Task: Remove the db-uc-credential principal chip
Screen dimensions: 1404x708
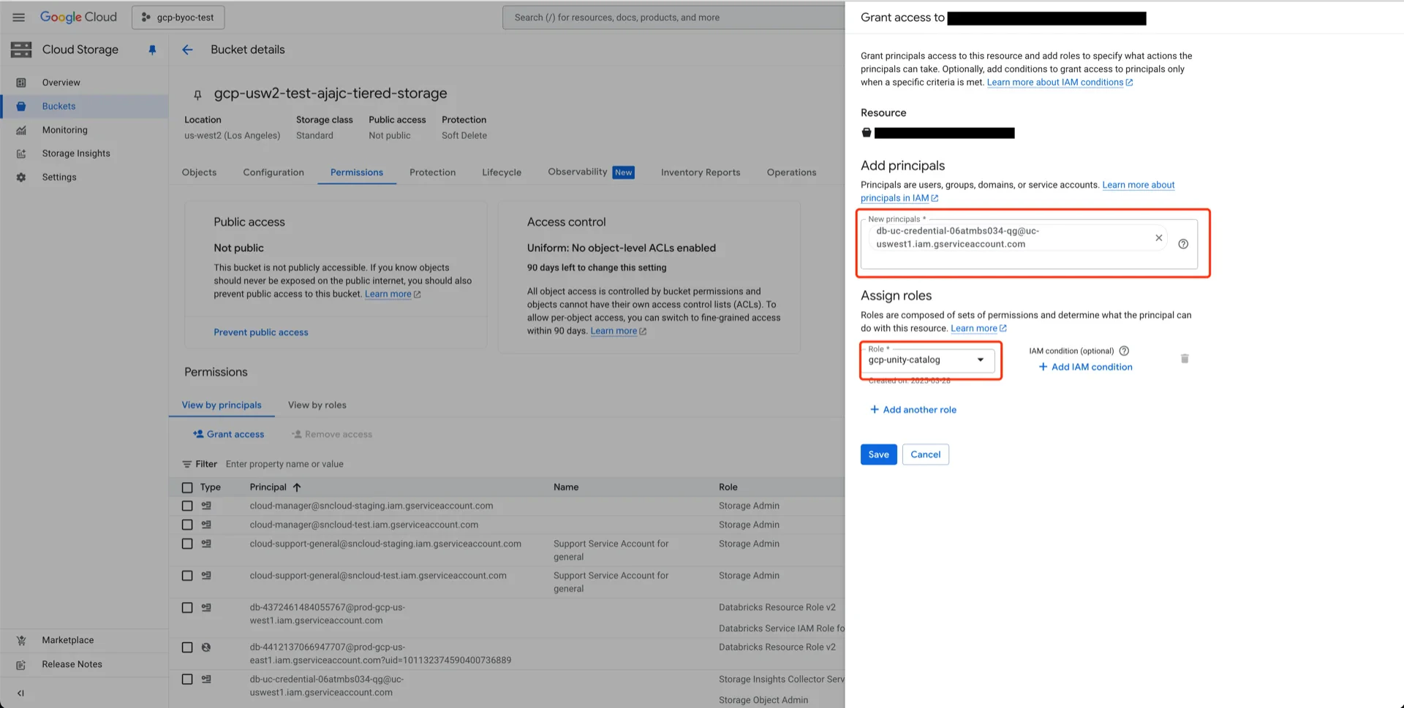Action: [1158, 237]
